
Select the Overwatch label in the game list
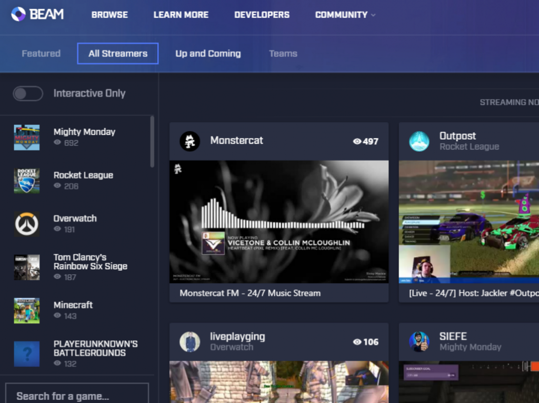[75, 218]
